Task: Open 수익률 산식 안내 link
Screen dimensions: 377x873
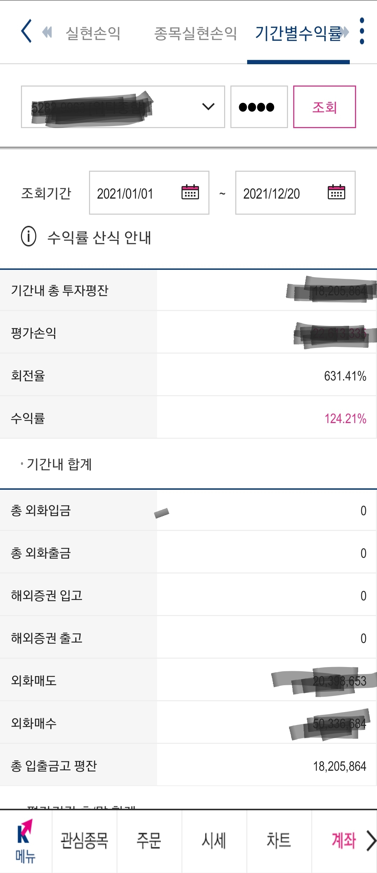Action: coord(99,238)
